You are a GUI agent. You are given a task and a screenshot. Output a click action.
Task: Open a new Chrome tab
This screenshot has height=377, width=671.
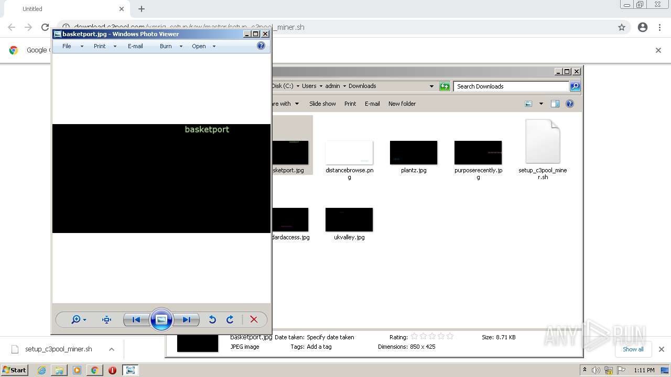coord(142,9)
